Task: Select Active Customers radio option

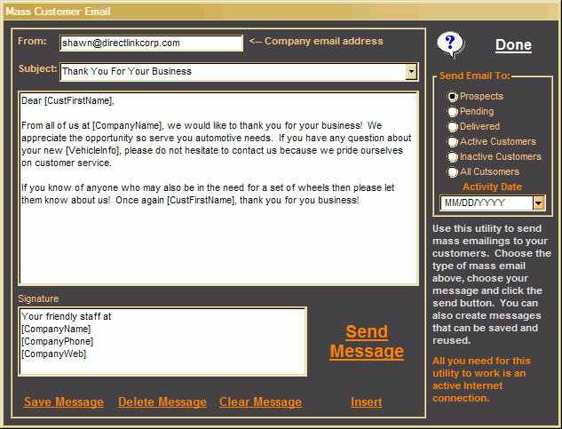Action: [452, 141]
